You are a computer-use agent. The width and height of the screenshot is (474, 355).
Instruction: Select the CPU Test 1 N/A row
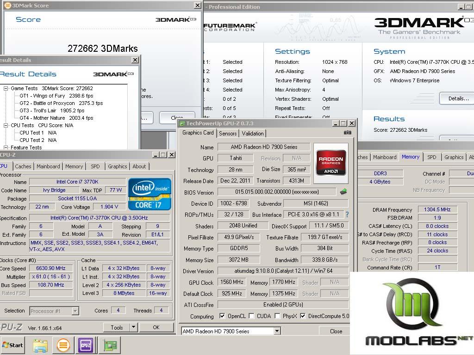38,133
